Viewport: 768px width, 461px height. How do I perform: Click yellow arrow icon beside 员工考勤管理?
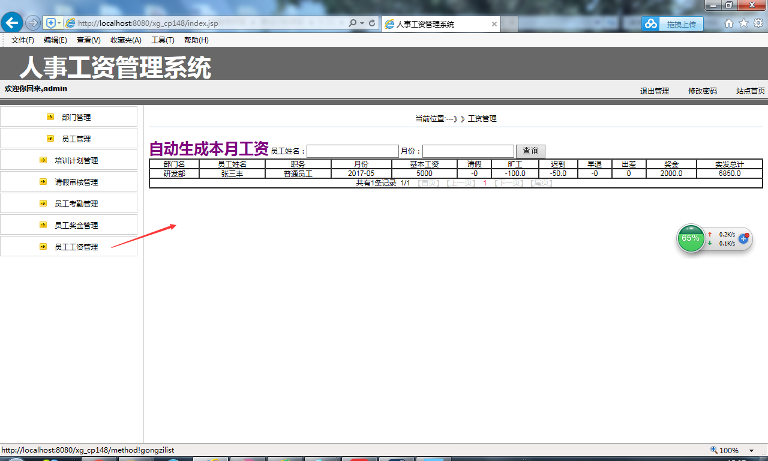[x=43, y=203]
